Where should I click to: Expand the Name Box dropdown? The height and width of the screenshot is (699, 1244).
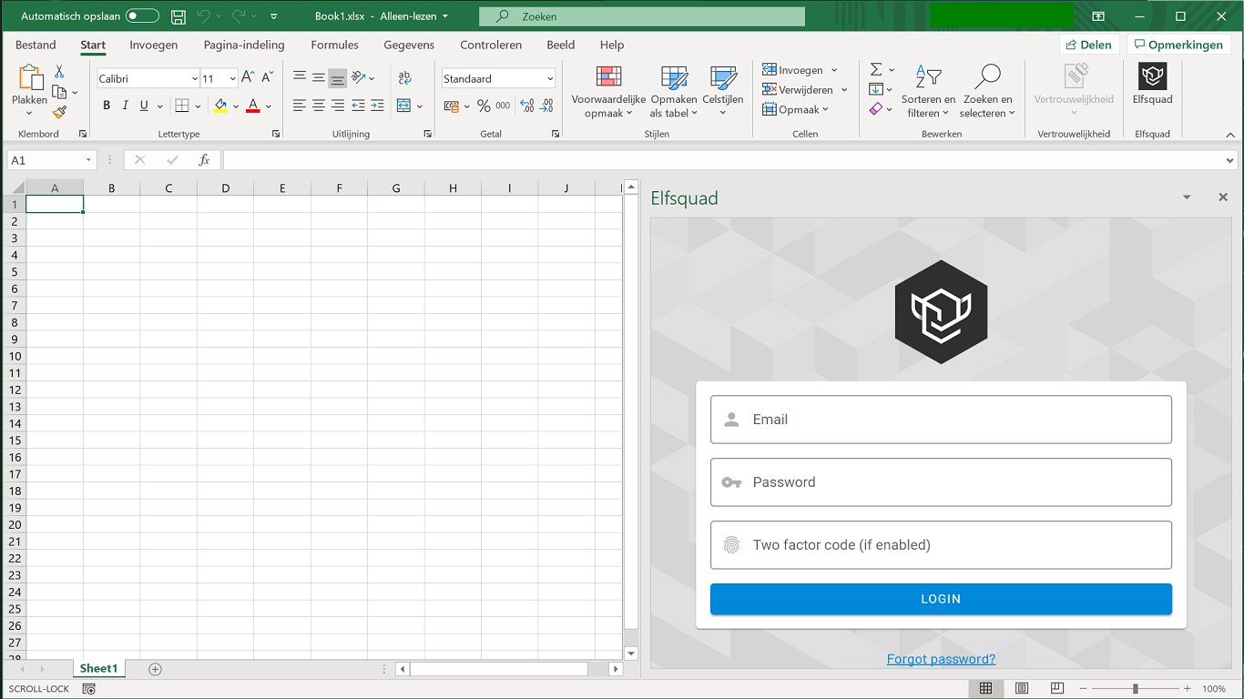88,160
